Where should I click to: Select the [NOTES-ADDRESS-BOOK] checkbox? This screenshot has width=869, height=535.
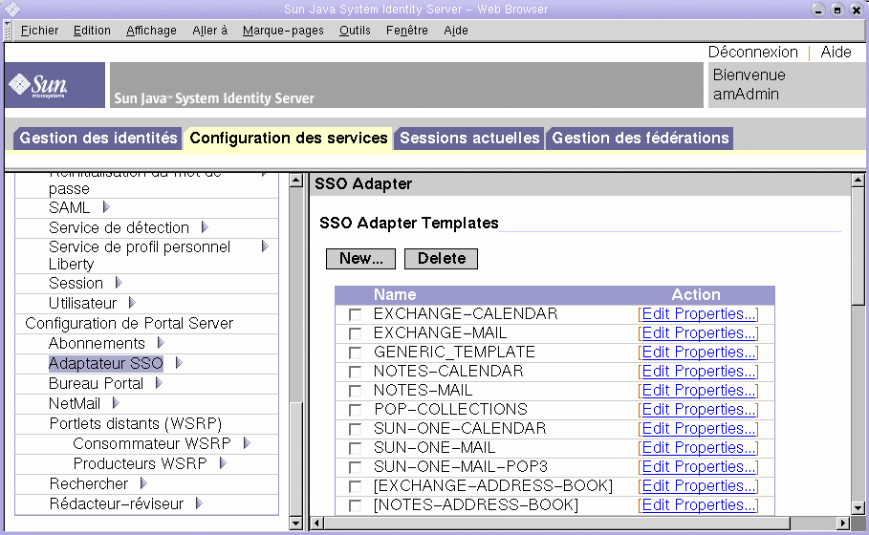click(355, 505)
